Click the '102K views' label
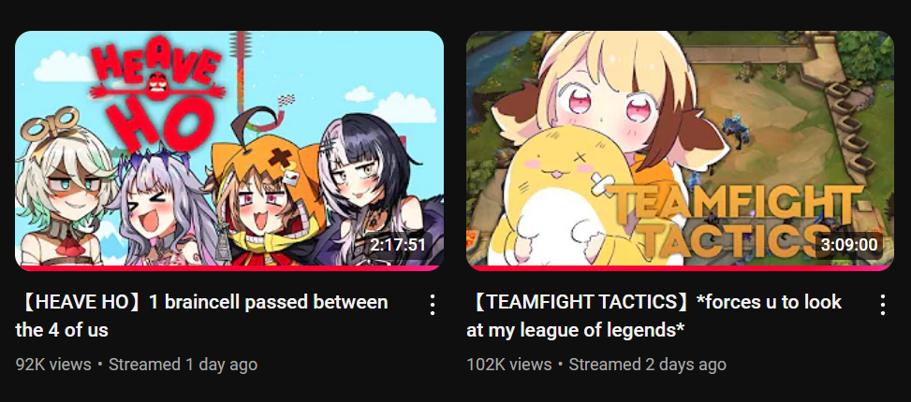 [x=509, y=365]
